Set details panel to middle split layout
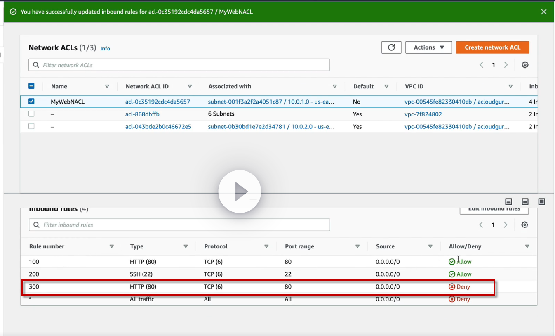 525,201
